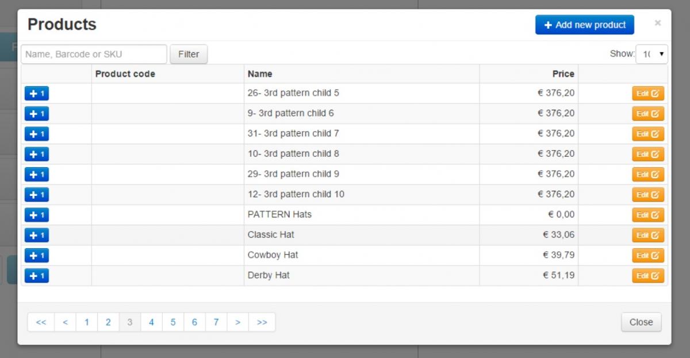Click the € 39,79 price cell
The width and height of the screenshot is (690, 358).
pos(529,255)
